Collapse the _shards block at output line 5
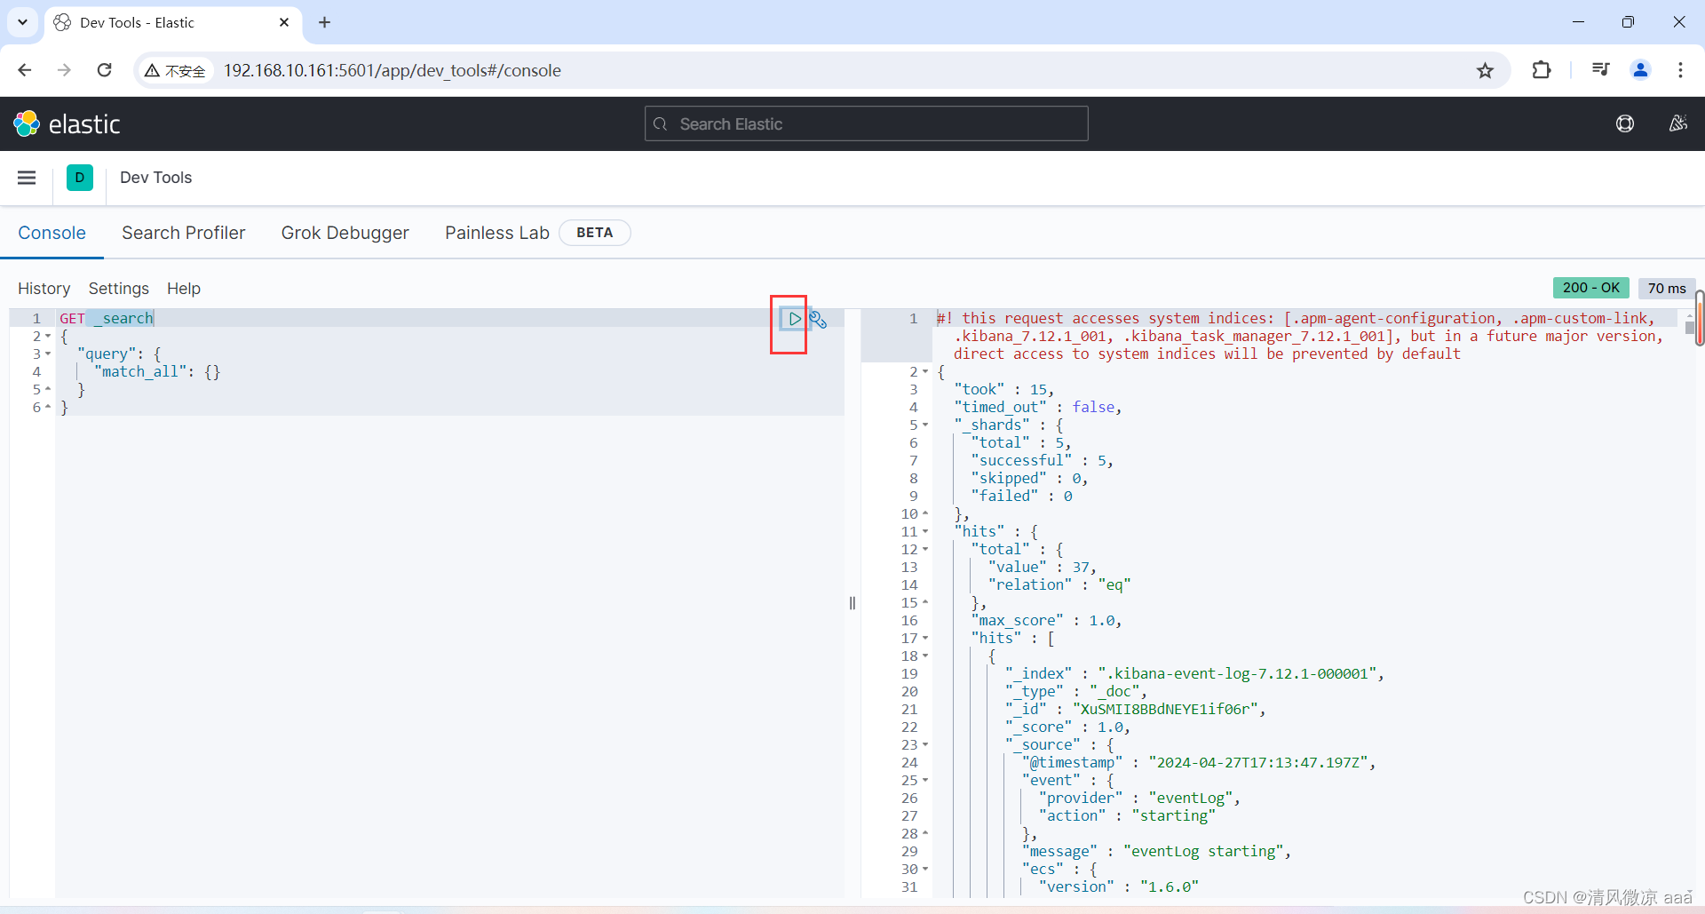1705x914 pixels. pyautogui.click(x=925, y=425)
